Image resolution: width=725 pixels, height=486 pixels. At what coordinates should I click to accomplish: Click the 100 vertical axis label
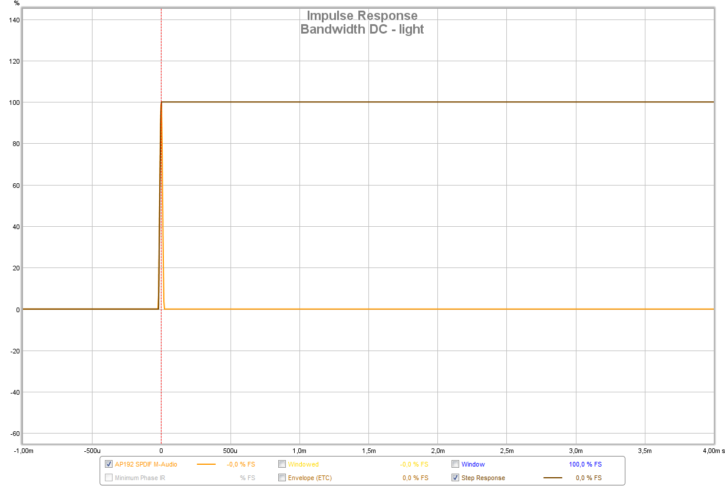[14, 103]
